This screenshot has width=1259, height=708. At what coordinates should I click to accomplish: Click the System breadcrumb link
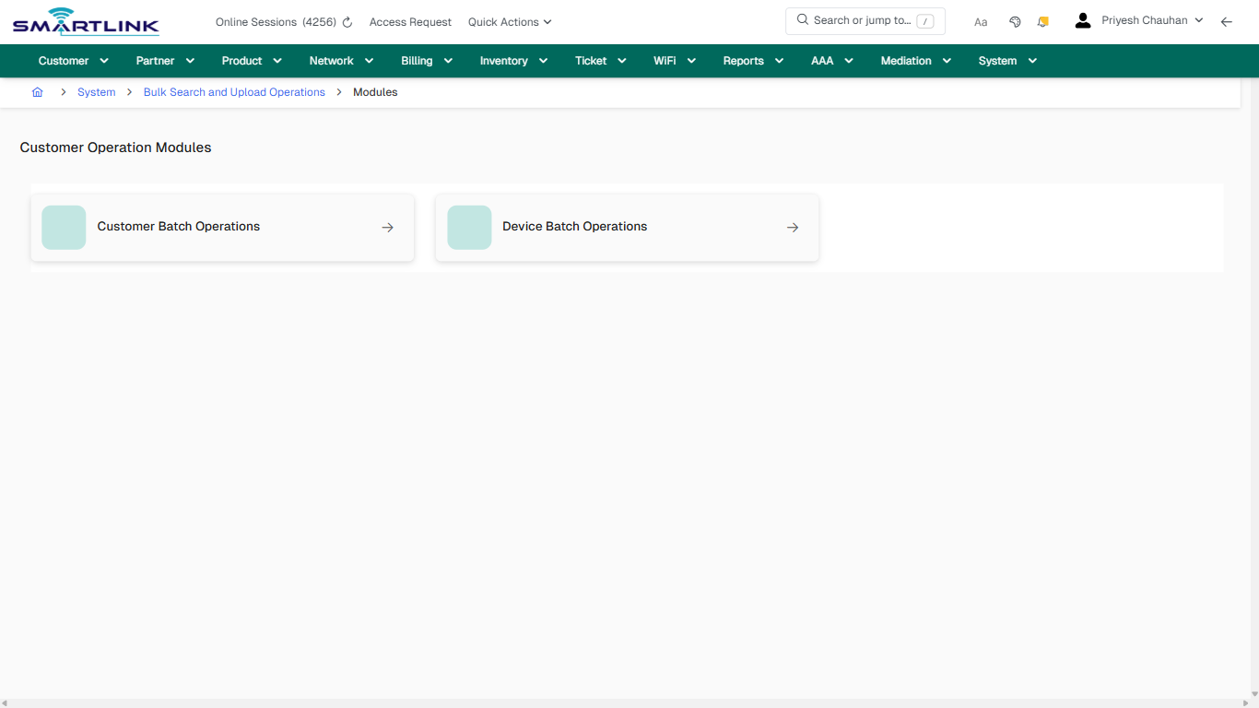[x=96, y=91]
